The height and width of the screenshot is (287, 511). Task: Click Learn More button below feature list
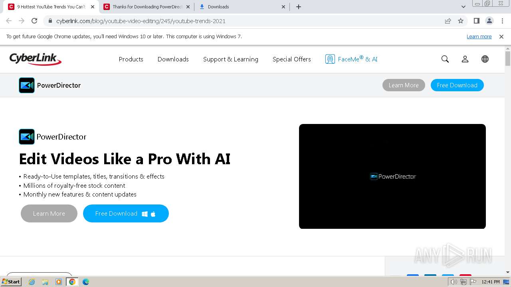click(x=49, y=214)
